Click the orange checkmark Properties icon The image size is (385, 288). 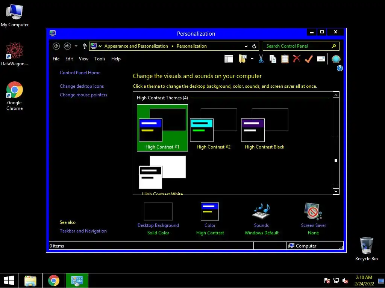(309, 59)
